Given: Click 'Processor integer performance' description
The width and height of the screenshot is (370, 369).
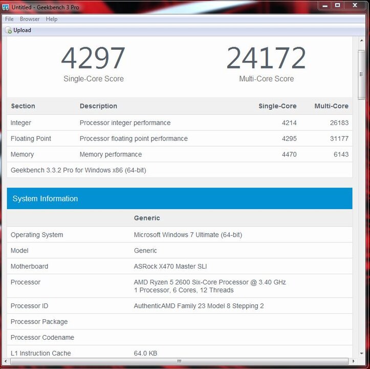Looking at the screenshot, I should coord(125,123).
